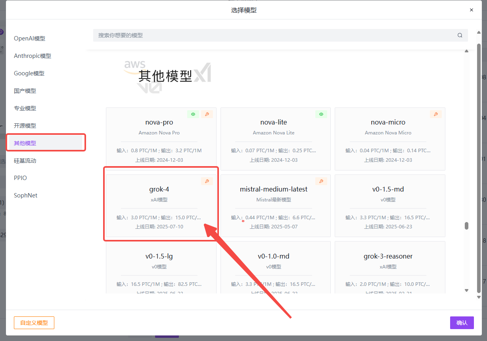This screenshot has height=341, width=487.
Task: Open the SophNet category
Action: tap(25, 195)
